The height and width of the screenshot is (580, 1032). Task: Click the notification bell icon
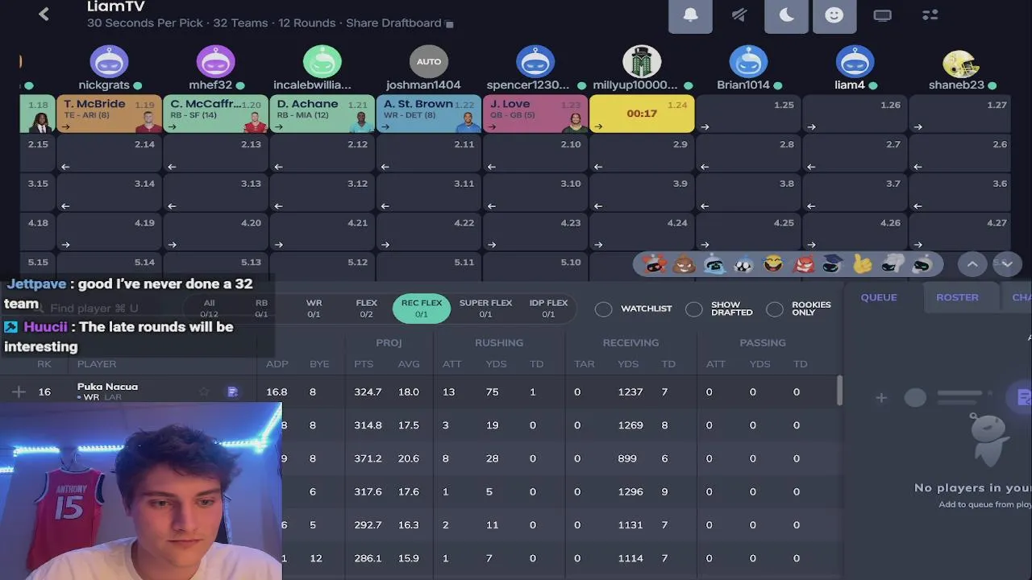click(x=690, y=14)
